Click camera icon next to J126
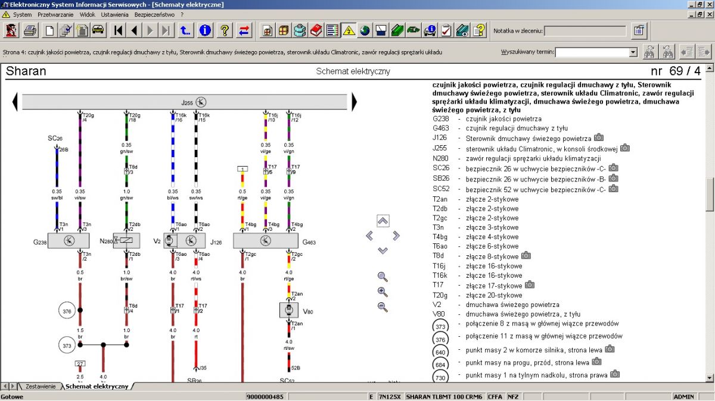 (x=599, y=138)
